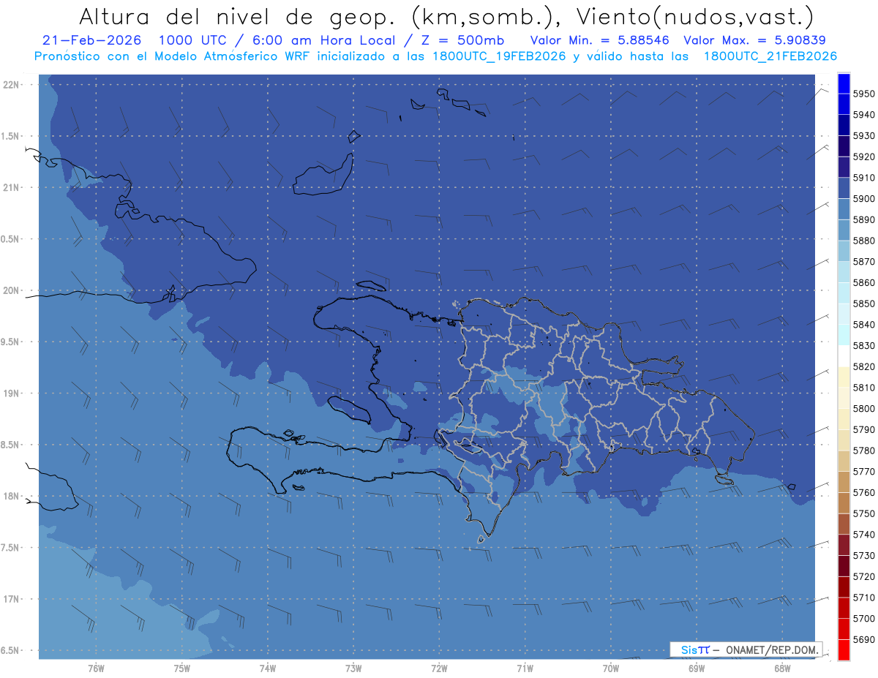The height and width of the screenshot is (678, 878).
Task: Click the "20N" latitude label
Action: pos(12,290)
